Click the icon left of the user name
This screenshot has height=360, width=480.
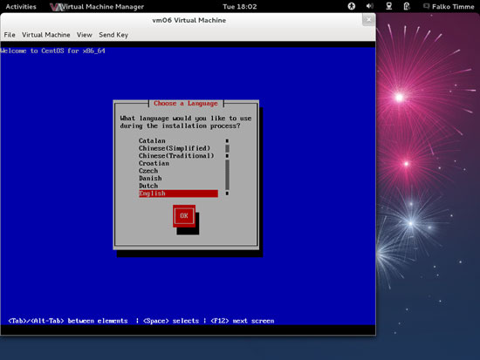point(426,6)
